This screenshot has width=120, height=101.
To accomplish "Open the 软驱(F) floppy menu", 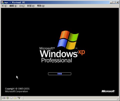I will click(31, 6).
